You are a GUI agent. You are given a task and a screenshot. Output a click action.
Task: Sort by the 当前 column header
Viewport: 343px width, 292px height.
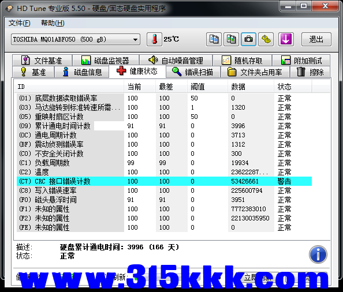pyautogui.click(x=140, y=87)
